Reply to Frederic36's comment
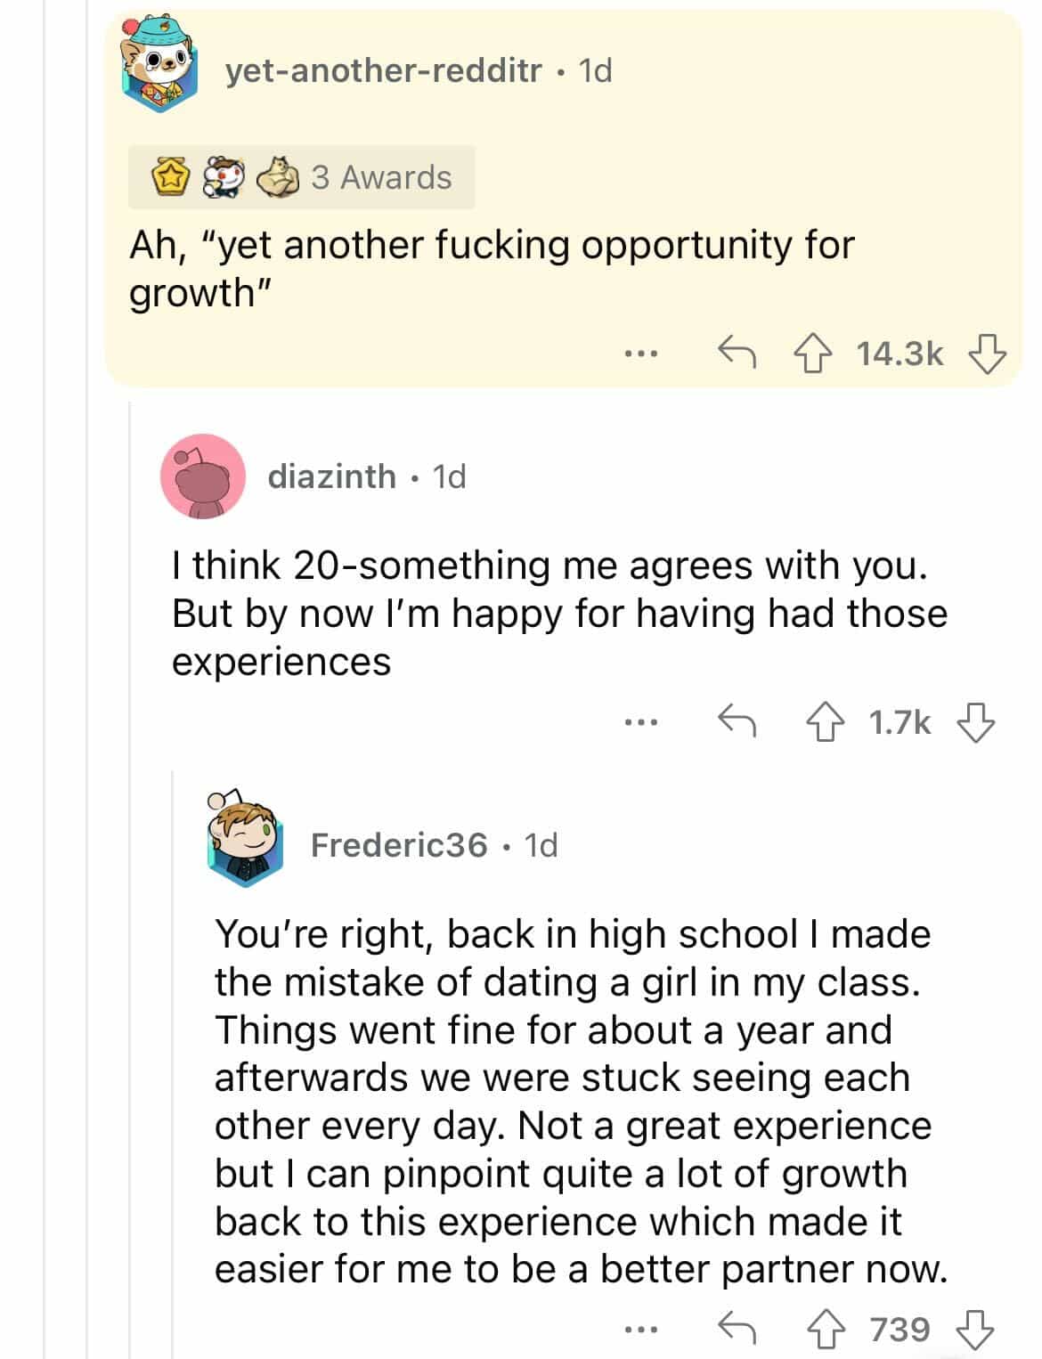 [737, 1329]
